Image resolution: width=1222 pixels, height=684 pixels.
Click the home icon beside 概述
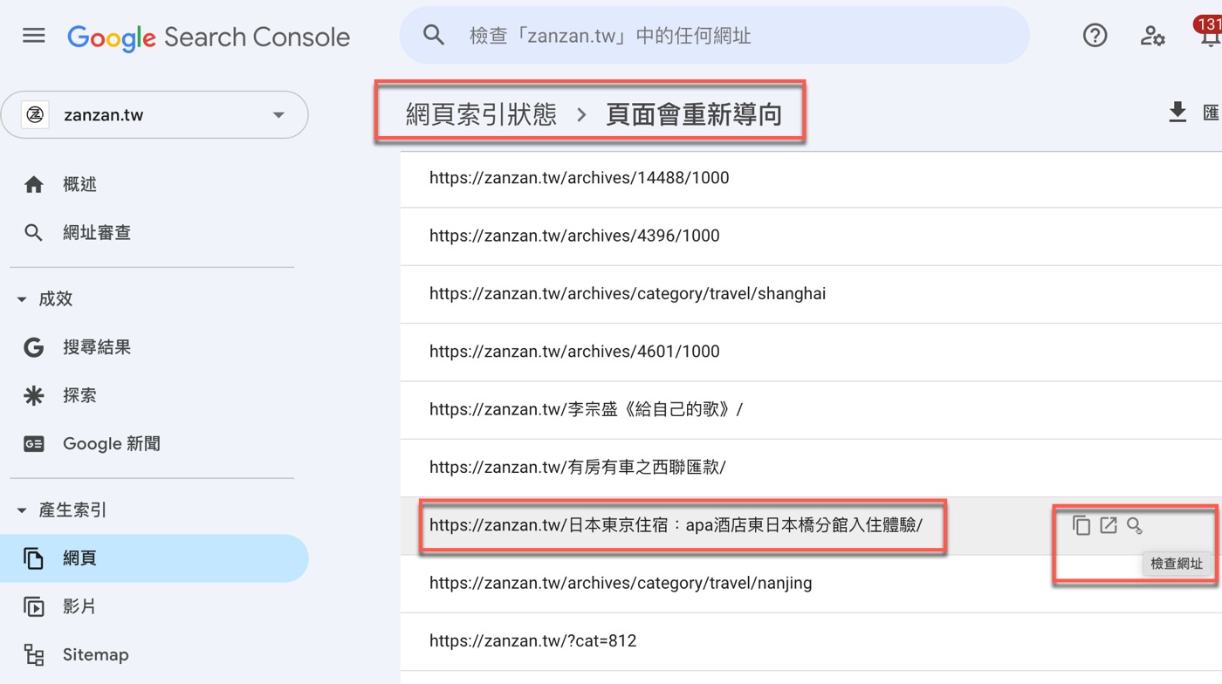pyautogui.click(x=34, y=184)
